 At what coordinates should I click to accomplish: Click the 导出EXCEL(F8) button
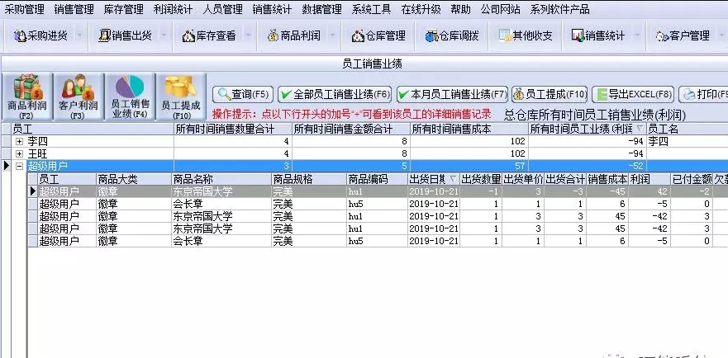point(632,95)
